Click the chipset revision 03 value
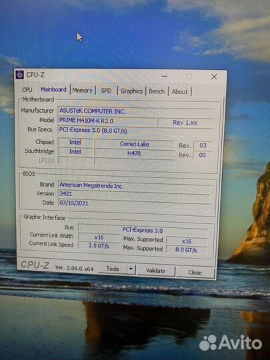This screenshot has width=270, height=360. coord(203,145)
